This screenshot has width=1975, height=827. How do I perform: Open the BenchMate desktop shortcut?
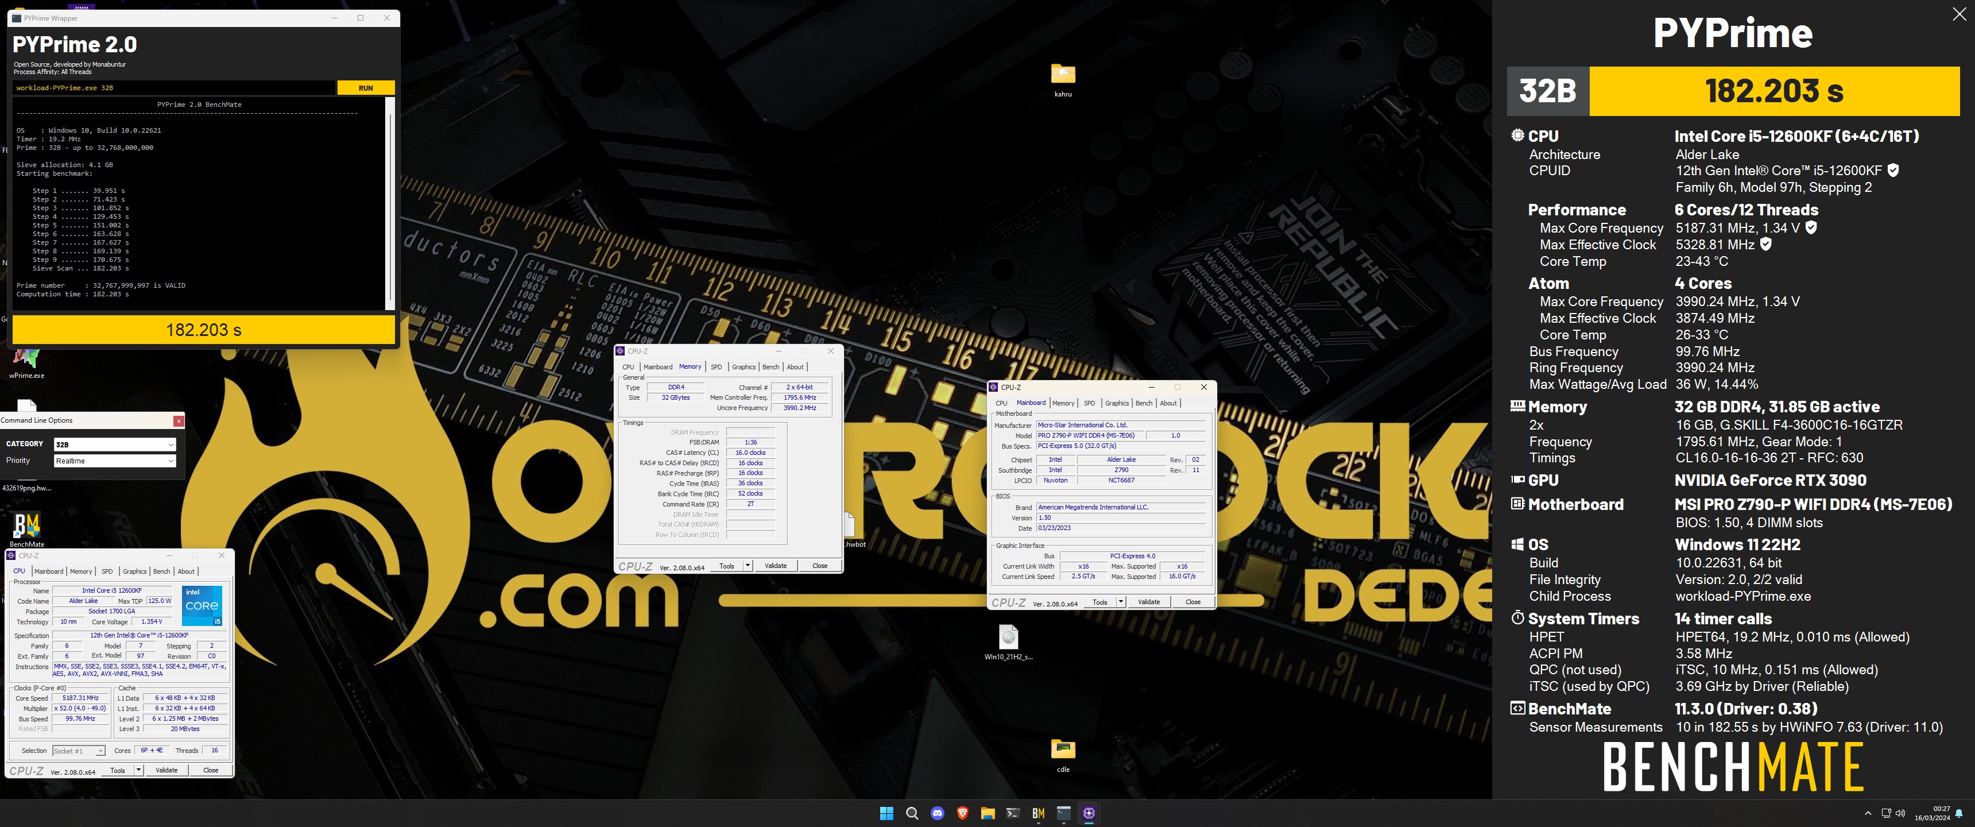27,530
